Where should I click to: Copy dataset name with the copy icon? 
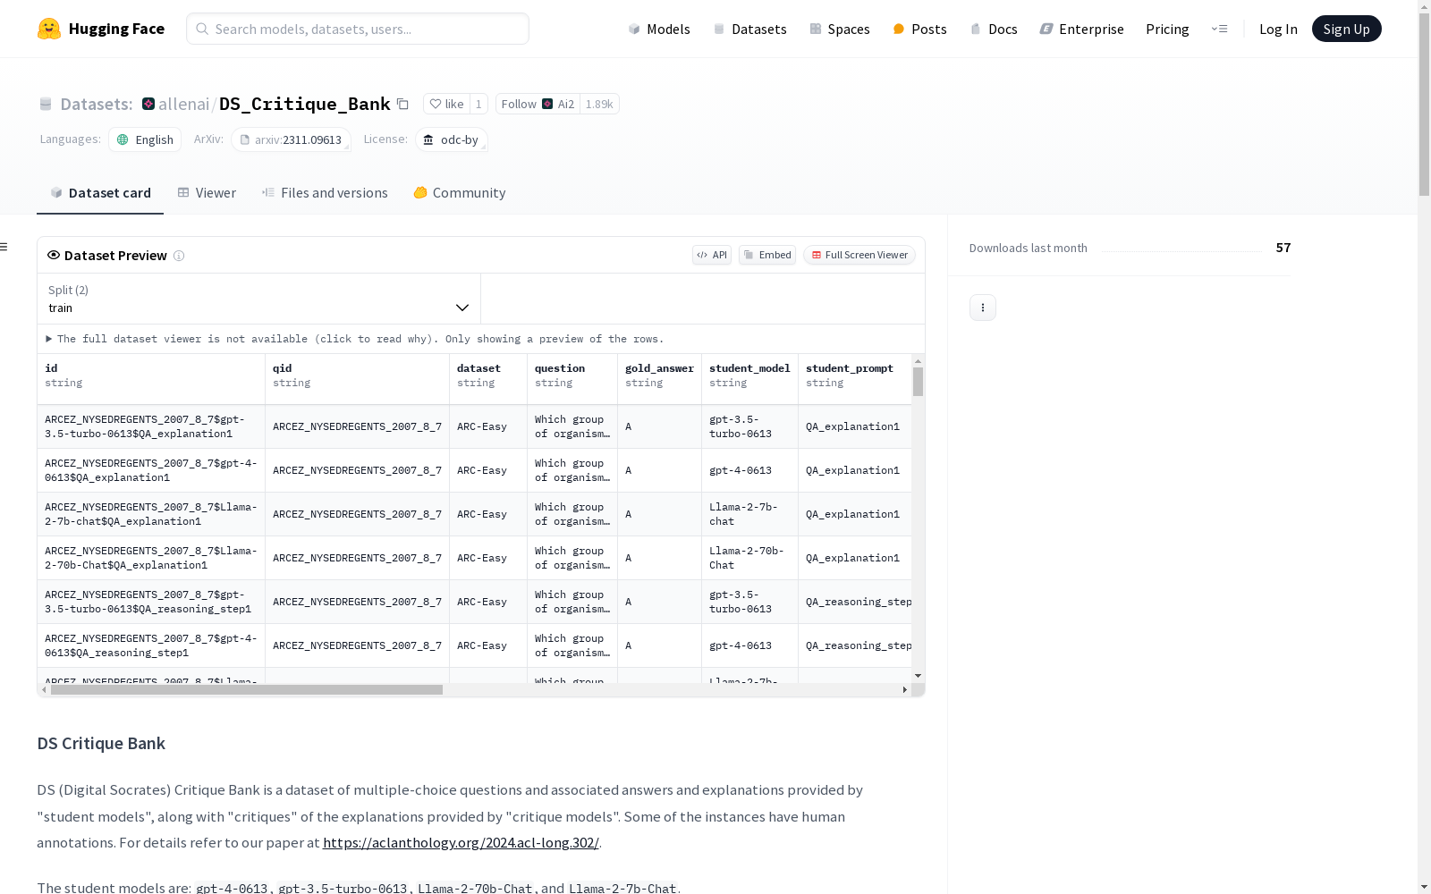pos(402,105)
